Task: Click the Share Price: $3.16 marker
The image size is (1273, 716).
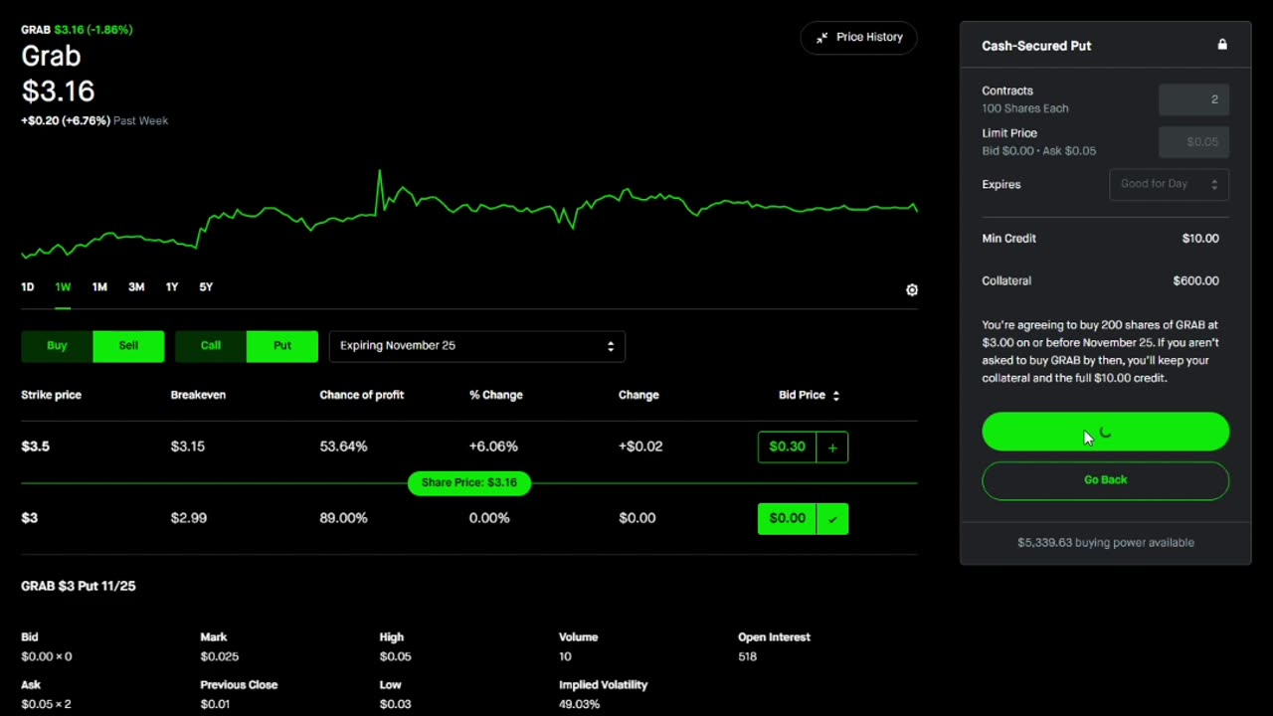Action: [468, 483]
